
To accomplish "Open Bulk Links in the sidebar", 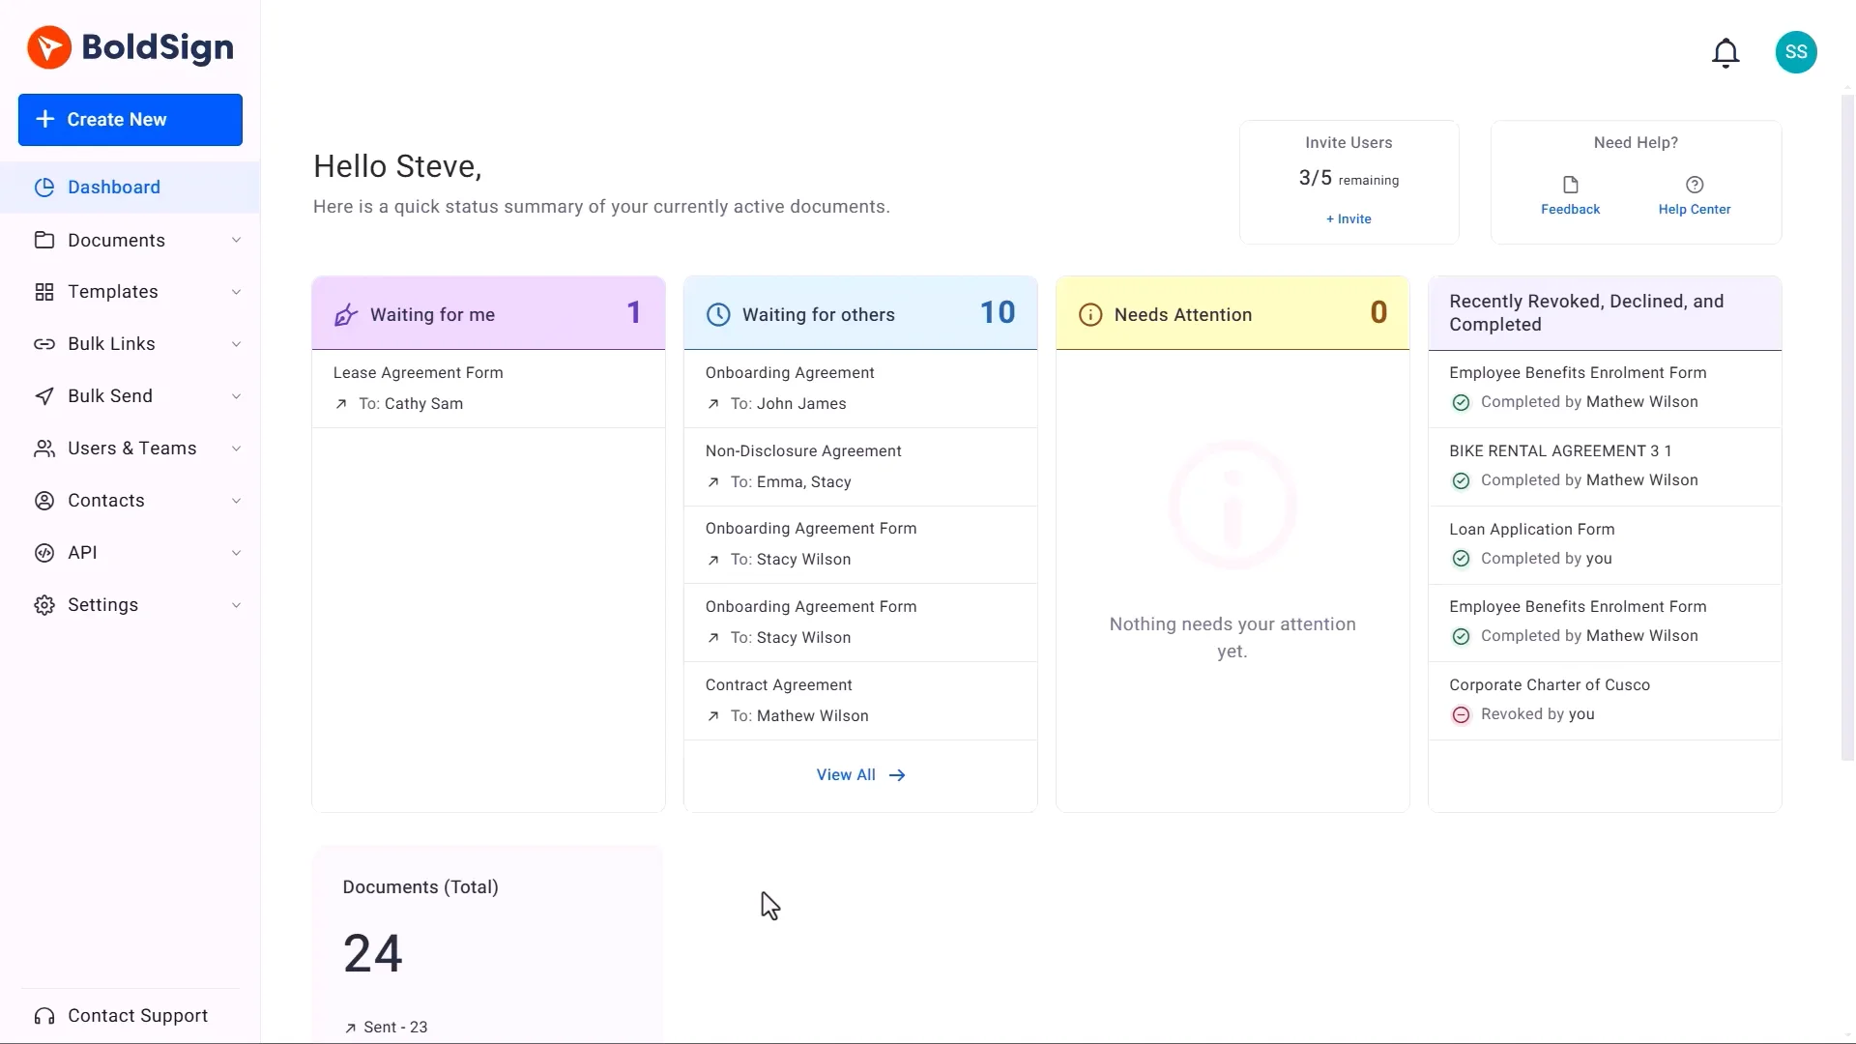I will (111, 344).
